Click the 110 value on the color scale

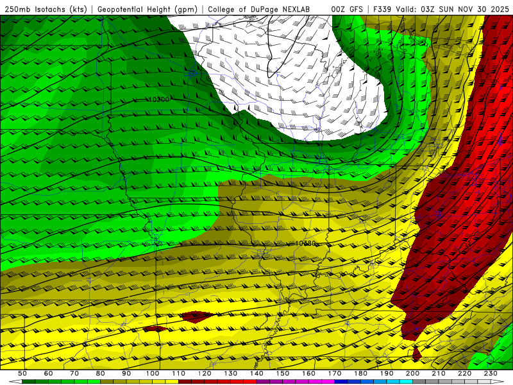coord(179,373)
